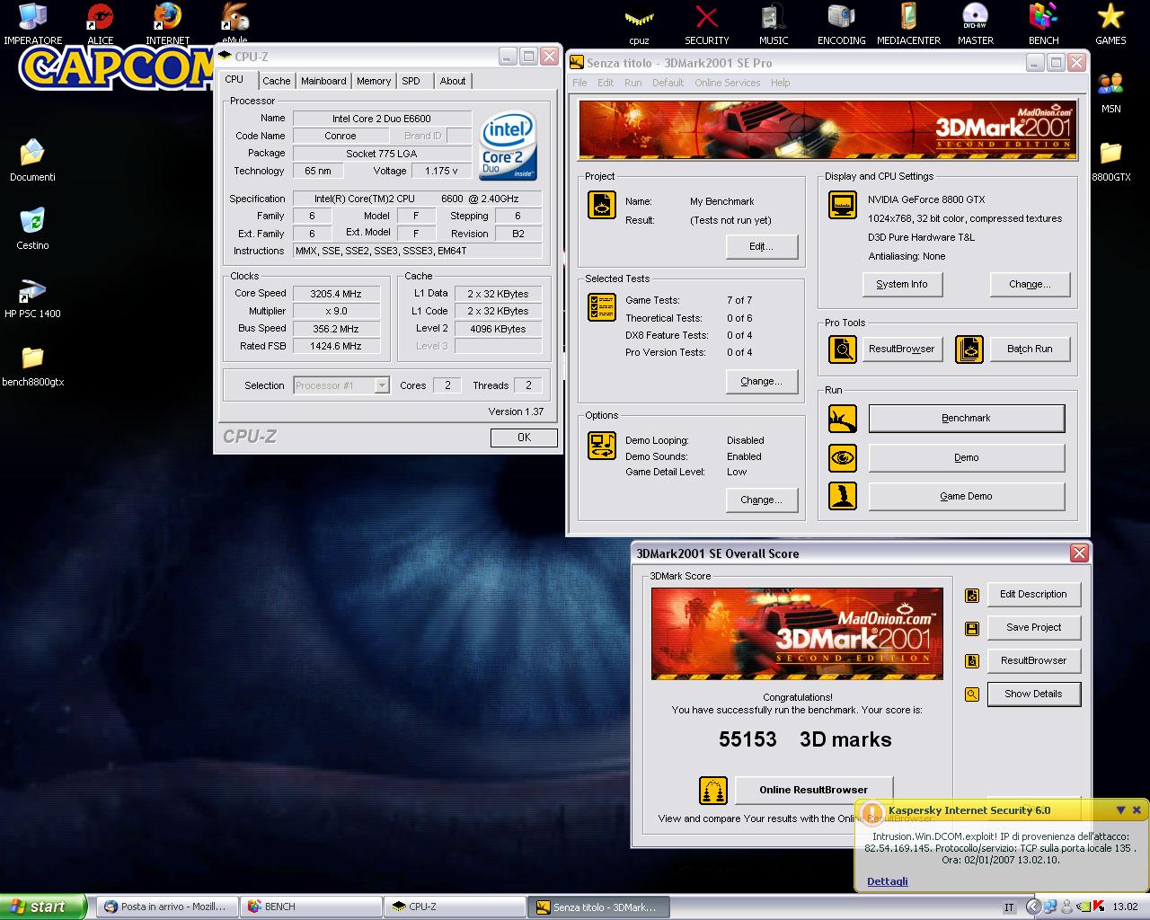Open the GAMES star icon
Screen dimensions: 1150x920
click(1110, 18)
